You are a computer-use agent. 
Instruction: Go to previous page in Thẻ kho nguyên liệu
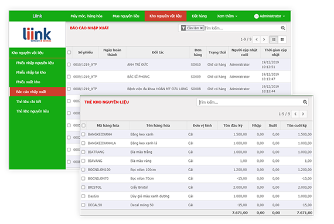pyautogui.click(x=295, y=114)
